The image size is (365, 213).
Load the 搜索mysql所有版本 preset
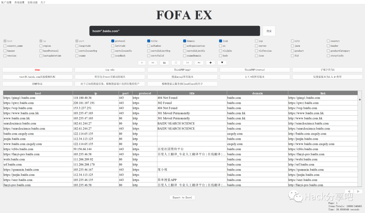[182, 77]
